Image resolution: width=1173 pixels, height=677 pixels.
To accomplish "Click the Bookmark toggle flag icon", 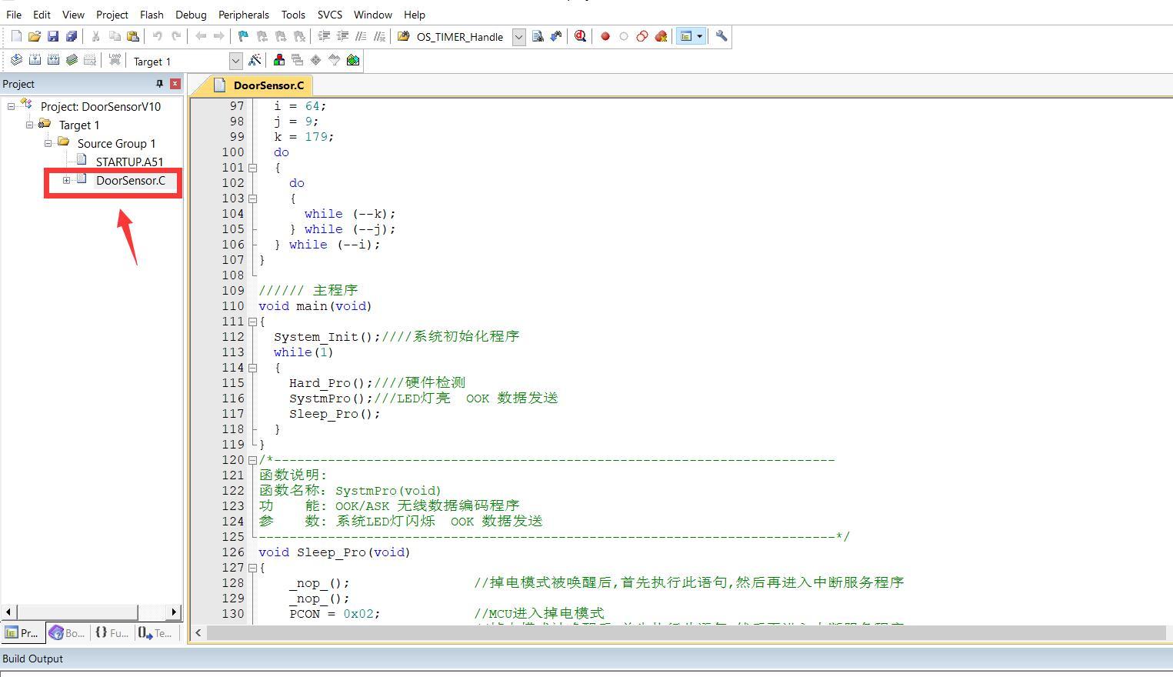I will click(x=243, y=36).
